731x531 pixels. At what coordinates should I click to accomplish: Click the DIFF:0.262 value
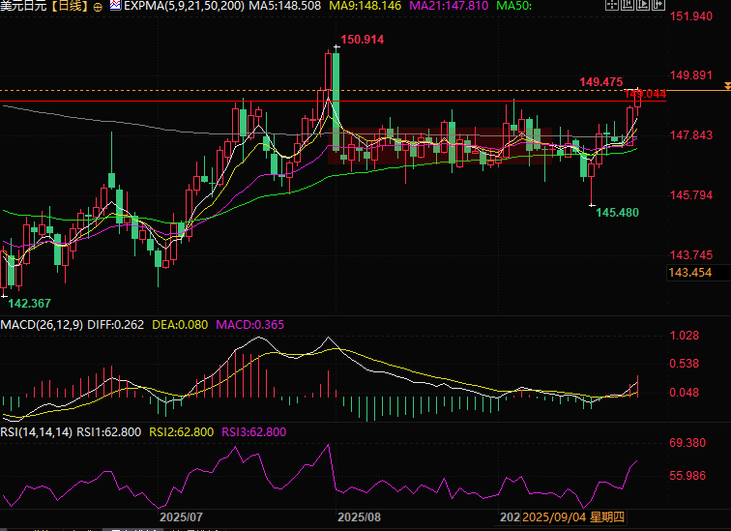(116, 324)
